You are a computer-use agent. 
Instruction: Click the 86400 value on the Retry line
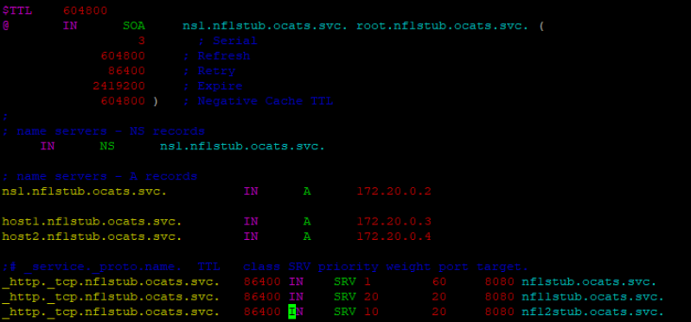pos(127,71)
